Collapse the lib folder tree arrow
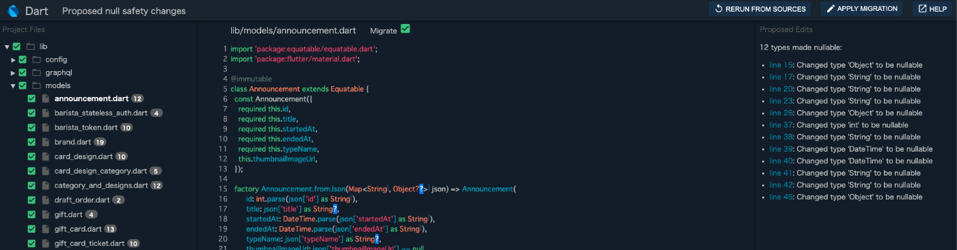The width and height of the screenshot is (957, 250). 7,47
